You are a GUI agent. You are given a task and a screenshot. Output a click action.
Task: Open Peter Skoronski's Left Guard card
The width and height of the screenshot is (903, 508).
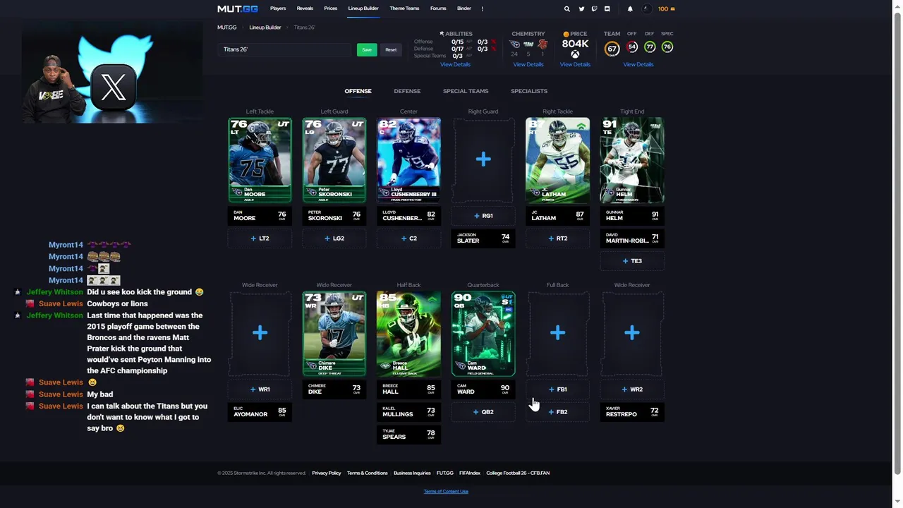tap(334, 160)
